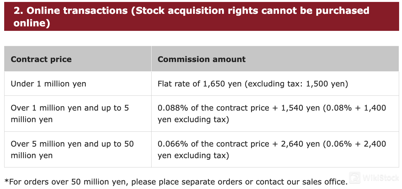Click the WikiStock watermark text
The width and height of the screenshot is (402, 189).
click(x=380, y=178)
